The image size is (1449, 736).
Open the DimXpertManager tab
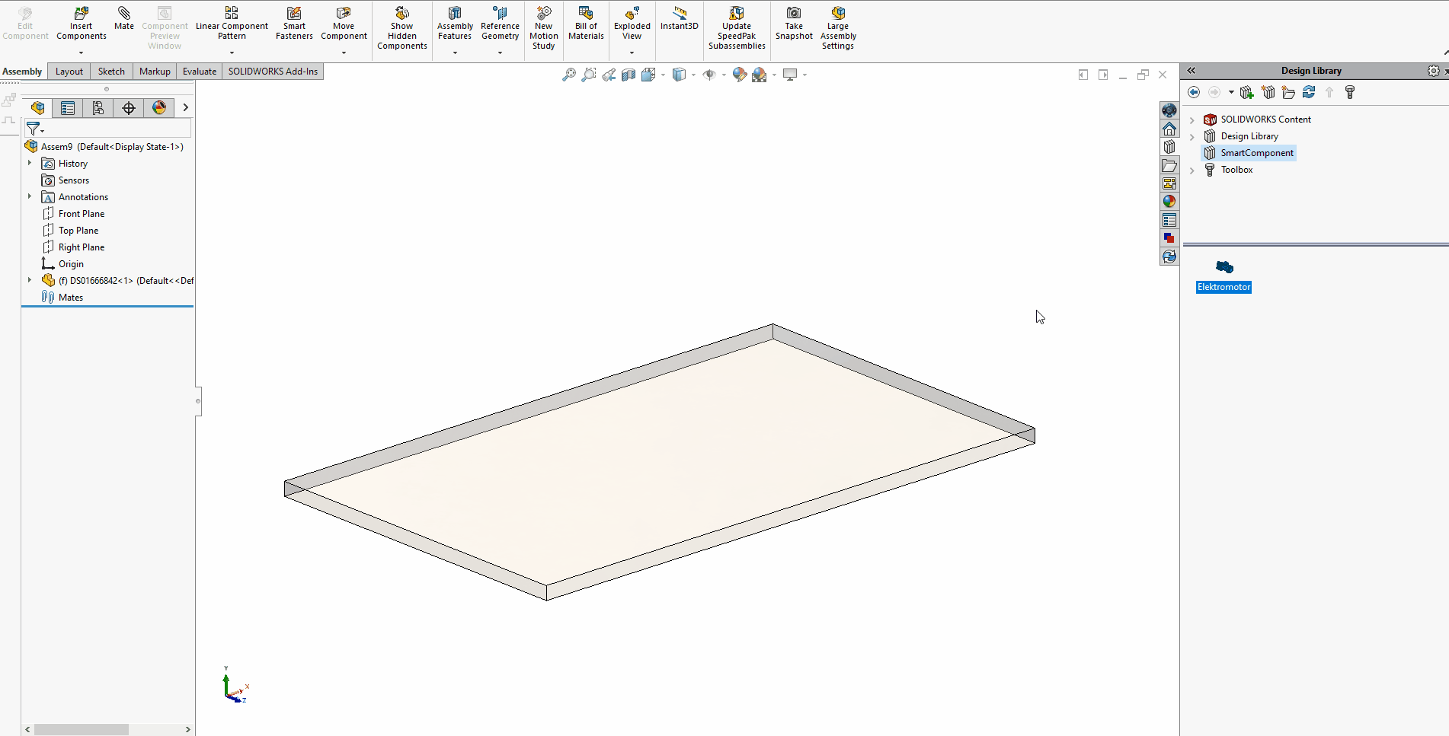[129, 108]
